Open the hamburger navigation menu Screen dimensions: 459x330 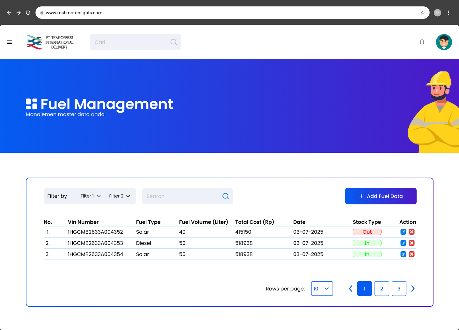point(10,42)
